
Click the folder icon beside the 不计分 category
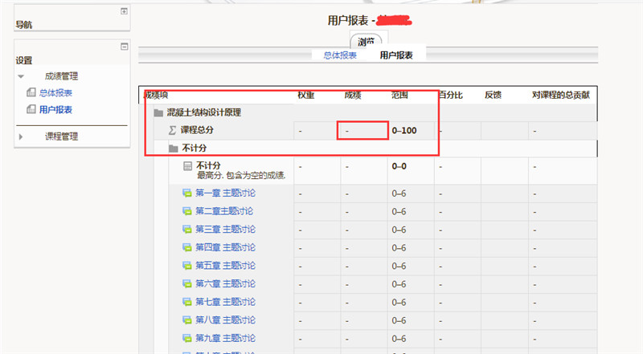(x=173, y=149)
